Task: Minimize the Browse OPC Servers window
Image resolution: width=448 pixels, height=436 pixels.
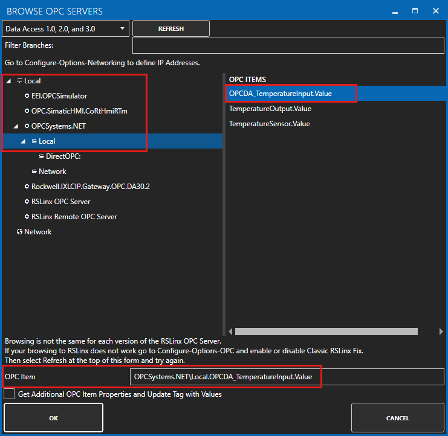Action: pyautogui.click(x=395, y=11)
